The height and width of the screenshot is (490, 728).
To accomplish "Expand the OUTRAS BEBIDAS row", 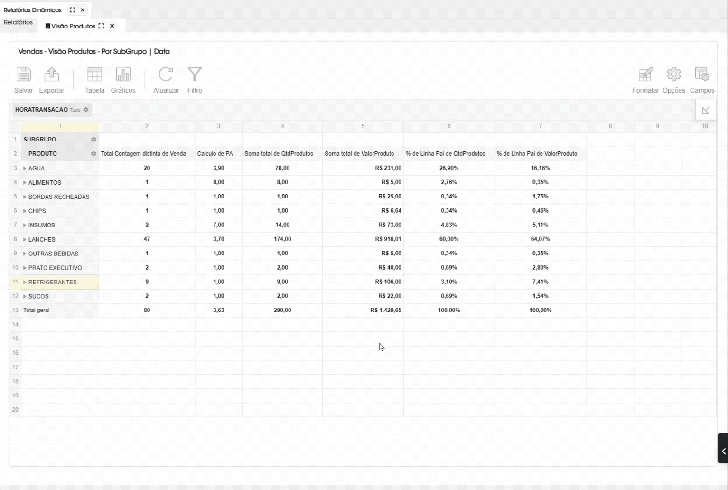I will click(x=25, y=254).
